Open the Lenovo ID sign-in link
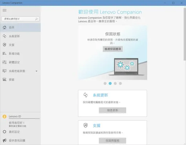This screenshot has width=186, height=145. coord(15,116)
